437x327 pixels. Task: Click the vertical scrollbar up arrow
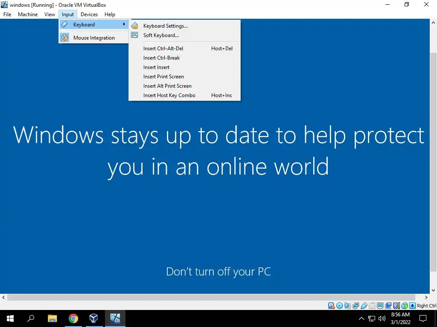[434, 22]
